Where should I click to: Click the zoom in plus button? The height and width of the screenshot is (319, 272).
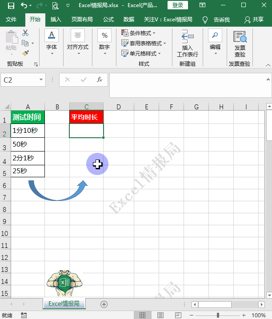click(x=244, y=315)
